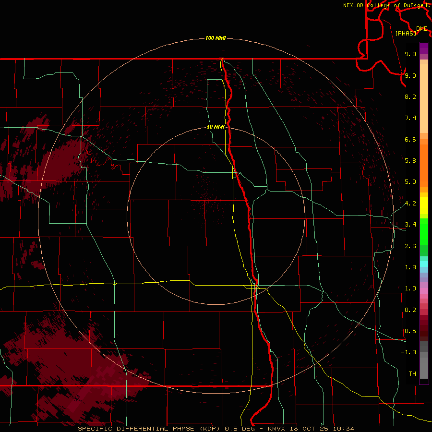This screenshot has height=432, width=432.
Task: Click the 7.4 legend value
Action: 410,118
